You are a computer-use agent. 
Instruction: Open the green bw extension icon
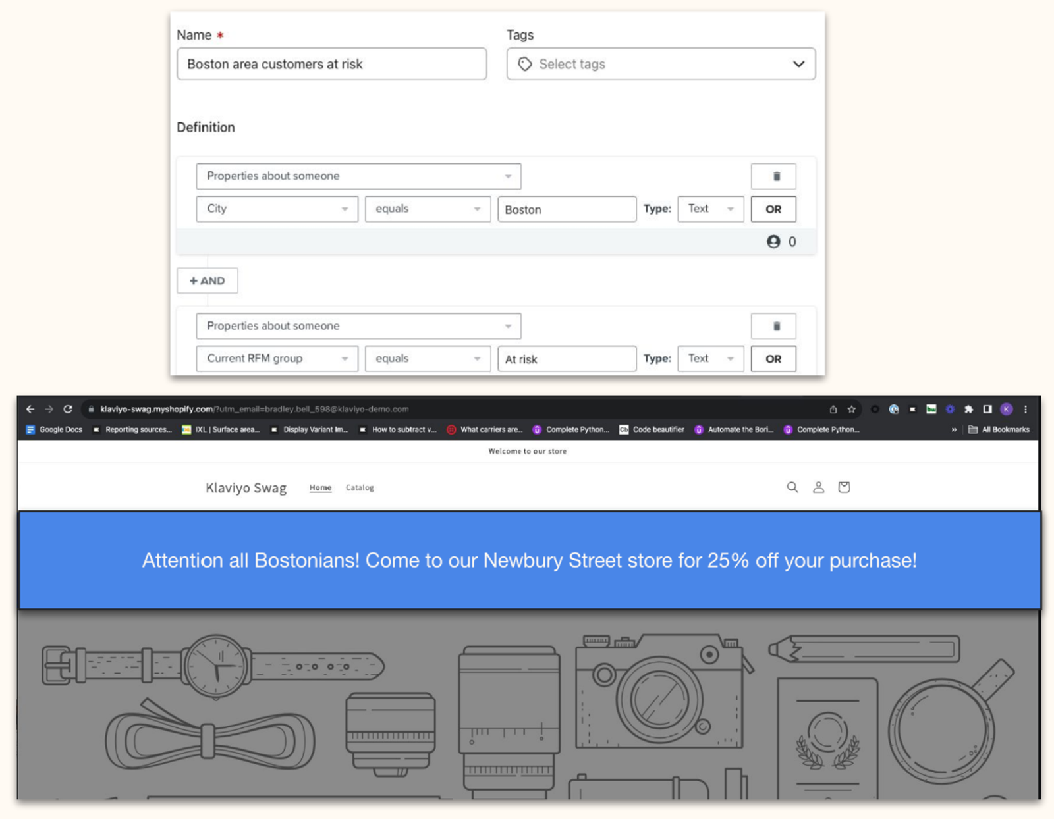click(x=931, y=409)
